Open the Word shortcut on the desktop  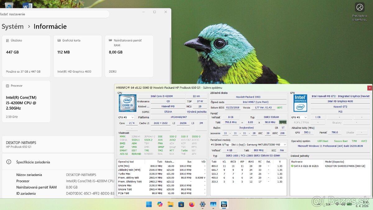click(x=27, y=5)
